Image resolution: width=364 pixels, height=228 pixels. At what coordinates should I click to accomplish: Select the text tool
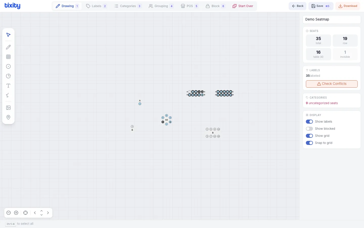(x=8, y=86)
